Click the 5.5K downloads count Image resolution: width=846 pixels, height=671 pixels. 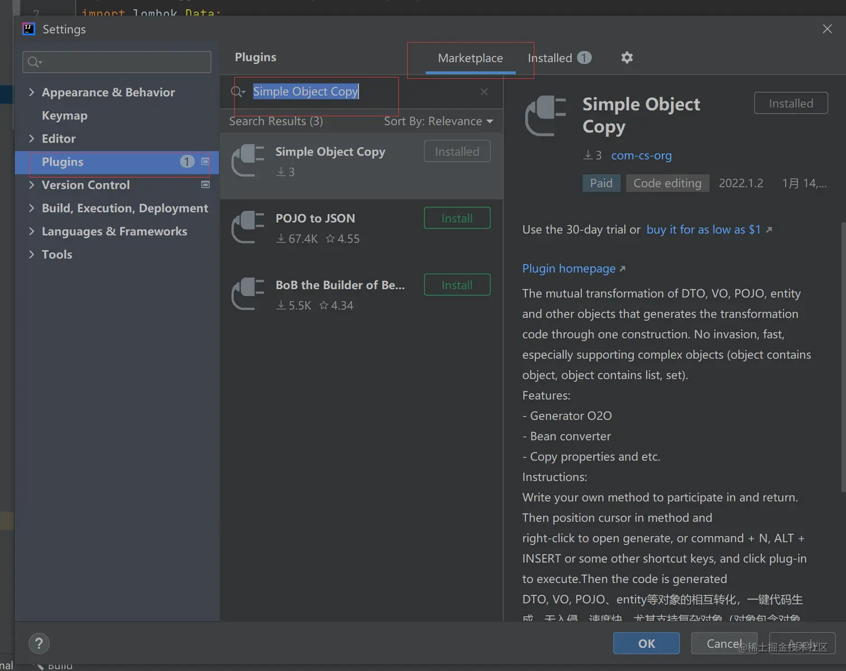(294, 305)
